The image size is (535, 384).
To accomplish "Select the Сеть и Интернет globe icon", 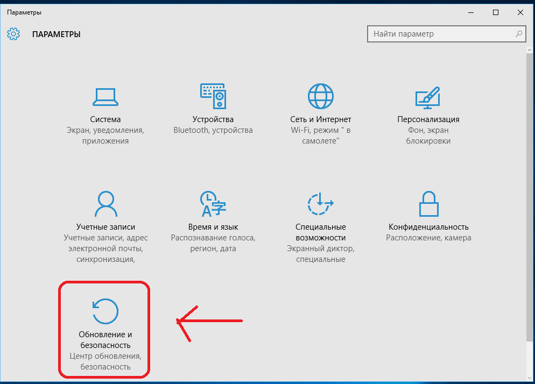I will (x=321, y=97).
